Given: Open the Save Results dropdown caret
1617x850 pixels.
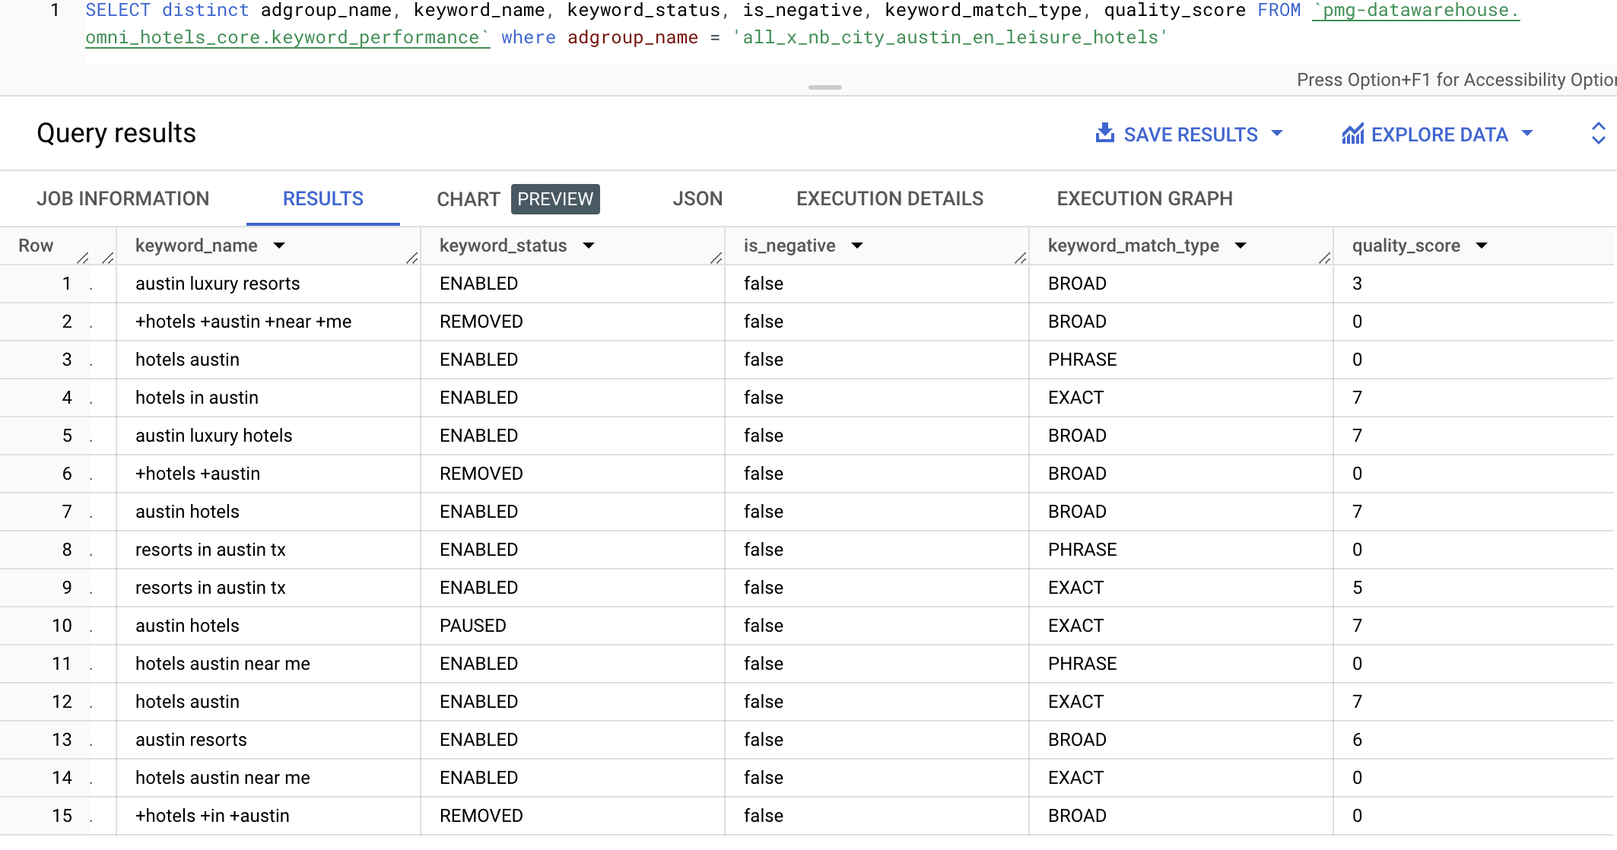Looking at the screenshot, I should [1277, 134].
